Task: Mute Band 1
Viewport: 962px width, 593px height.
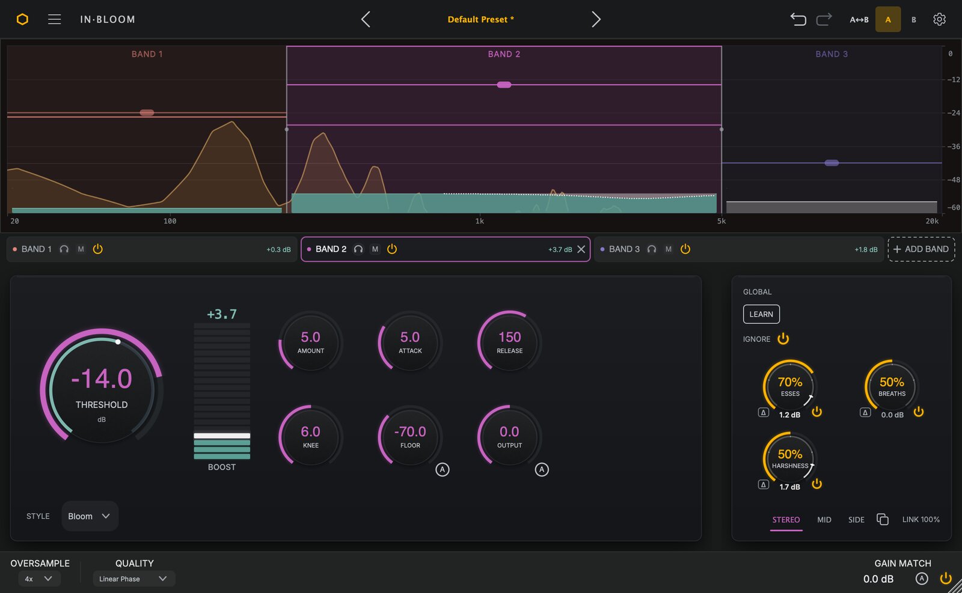Action: pos(81,249)
